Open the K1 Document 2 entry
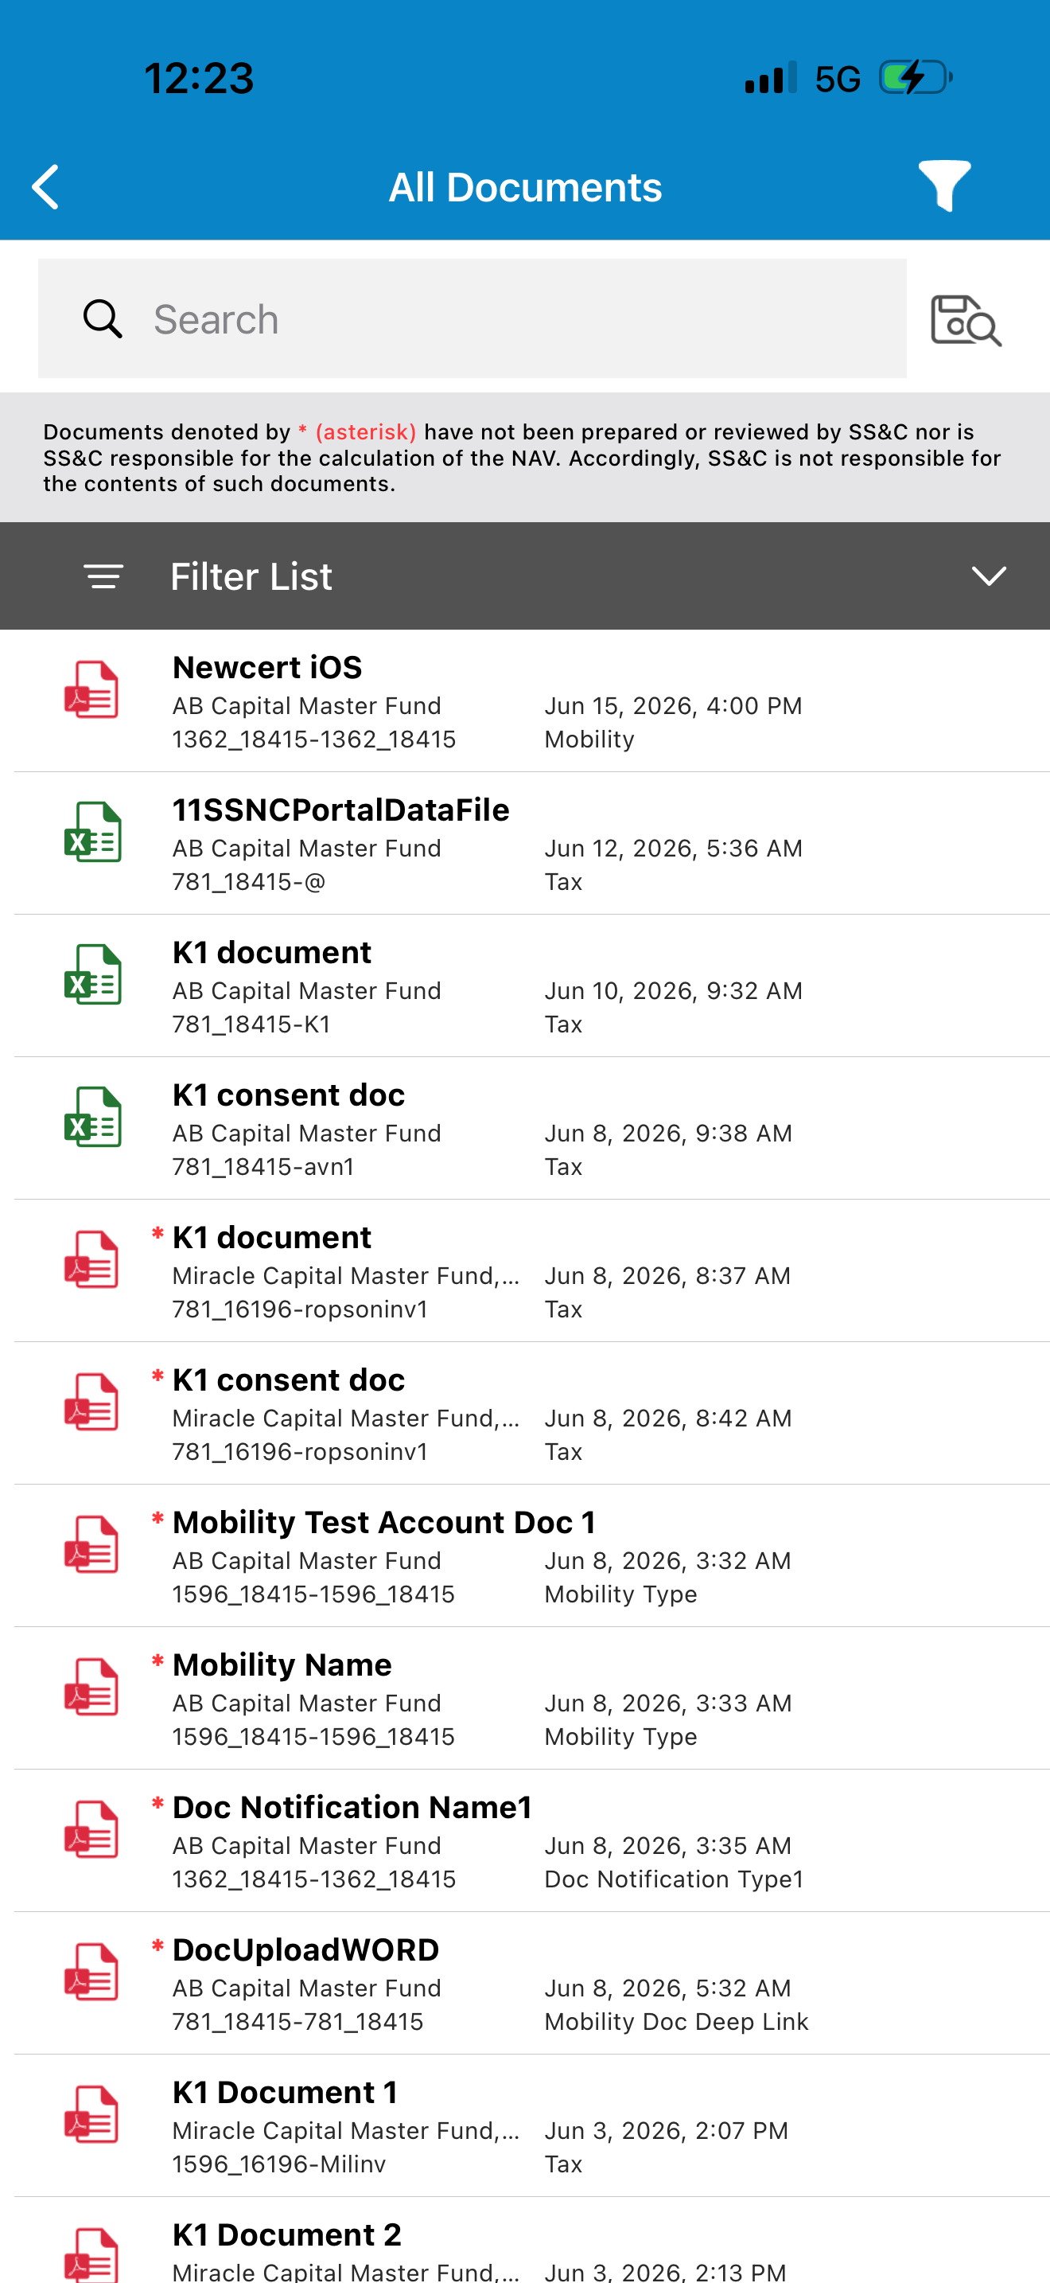1050x2283 pixels. point(525,2242)
